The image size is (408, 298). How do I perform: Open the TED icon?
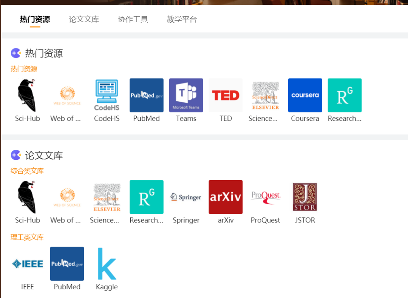(226, 96)
